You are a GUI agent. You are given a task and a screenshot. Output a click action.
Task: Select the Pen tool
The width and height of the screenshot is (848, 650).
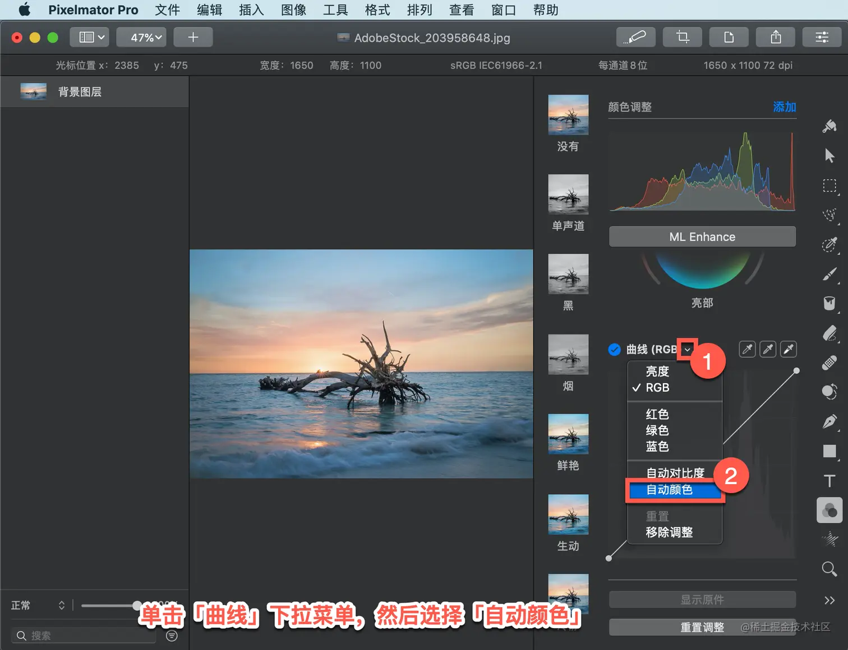click(829, 421)
